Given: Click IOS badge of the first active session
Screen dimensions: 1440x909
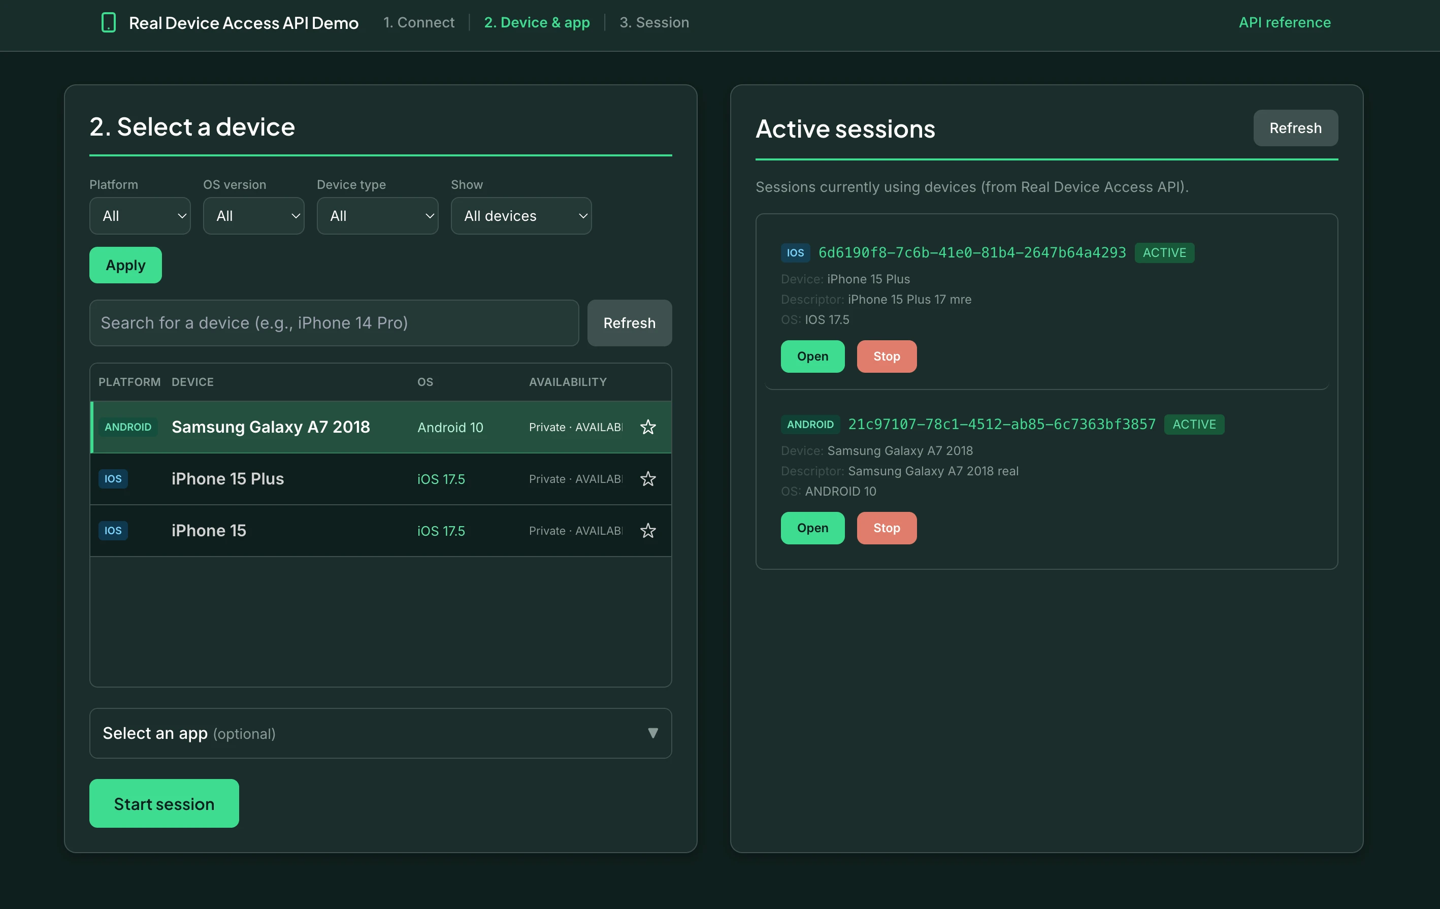Looking at the screenshot, I should point(795,252).
